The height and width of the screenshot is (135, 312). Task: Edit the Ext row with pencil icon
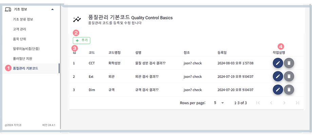pos(278,76)
